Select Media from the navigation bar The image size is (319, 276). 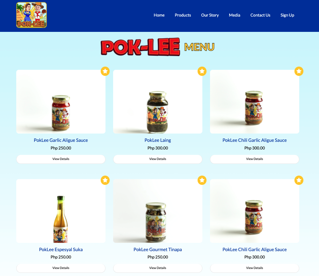pos(234,15)
